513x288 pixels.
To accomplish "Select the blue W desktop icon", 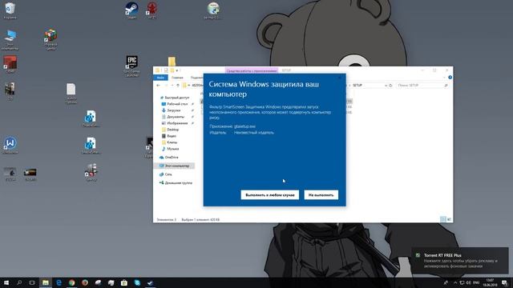I will pyautogui.click(x=10, y=145).
